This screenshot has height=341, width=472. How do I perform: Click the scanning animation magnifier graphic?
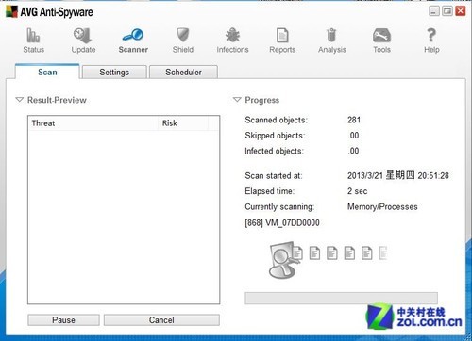[x=283, y=259]
